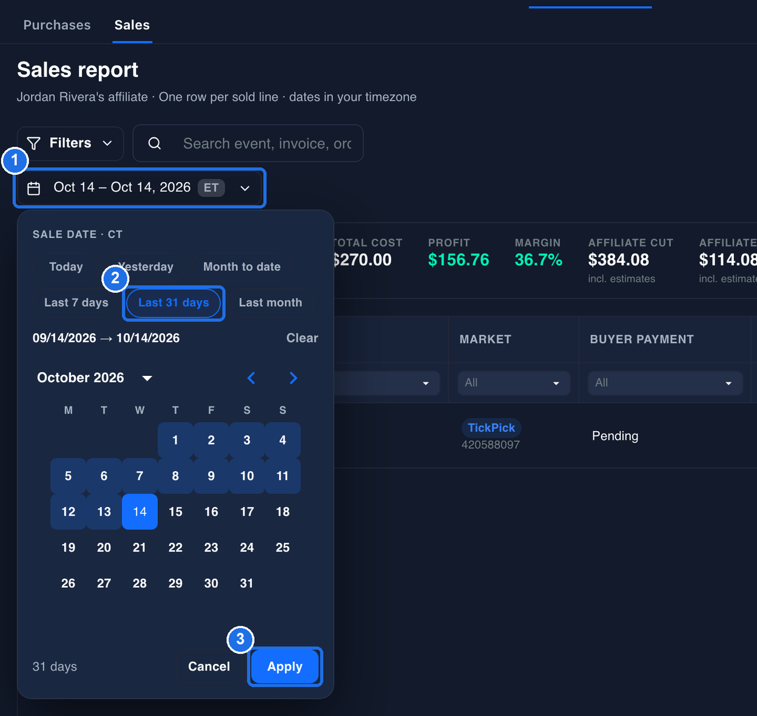This screenshot has height=716, width=757.
Task: Select the Sales tab
Action: [x=132, y=25]
